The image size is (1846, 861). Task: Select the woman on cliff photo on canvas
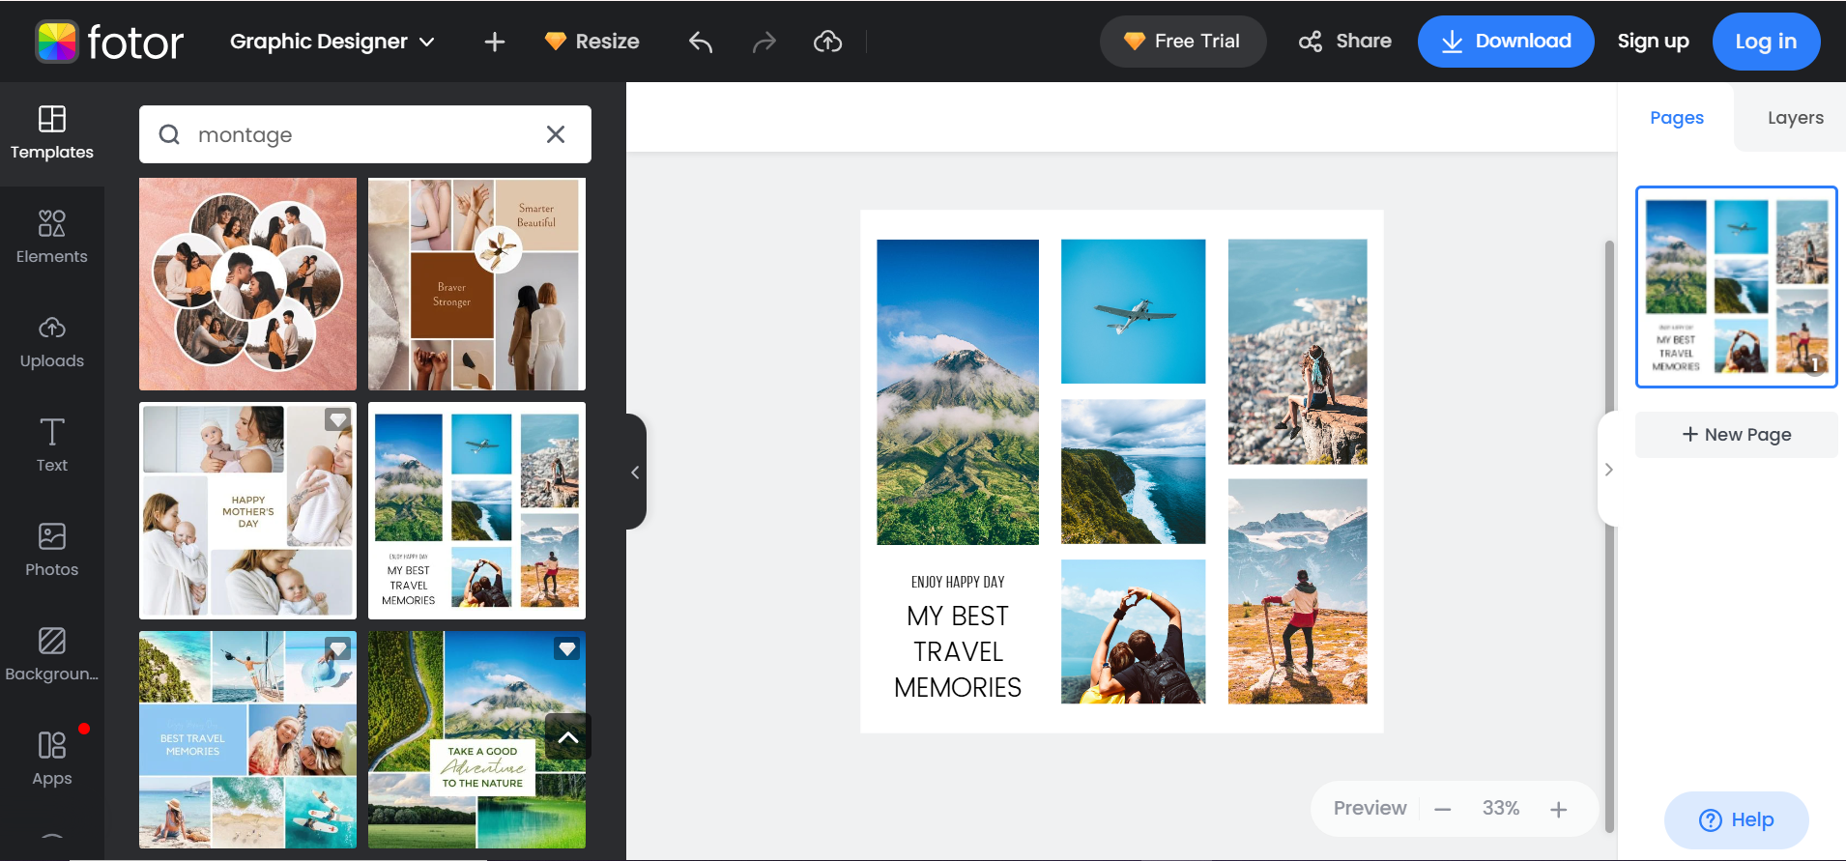[x=1298, y=352]
